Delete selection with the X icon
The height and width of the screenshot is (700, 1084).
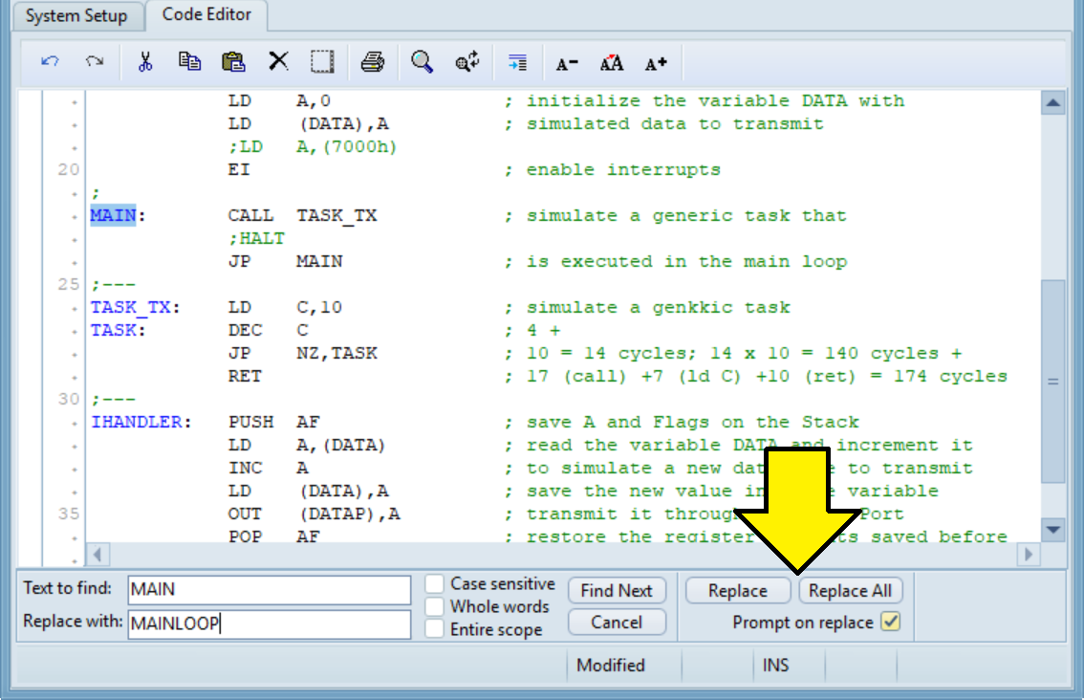(278, 61)
